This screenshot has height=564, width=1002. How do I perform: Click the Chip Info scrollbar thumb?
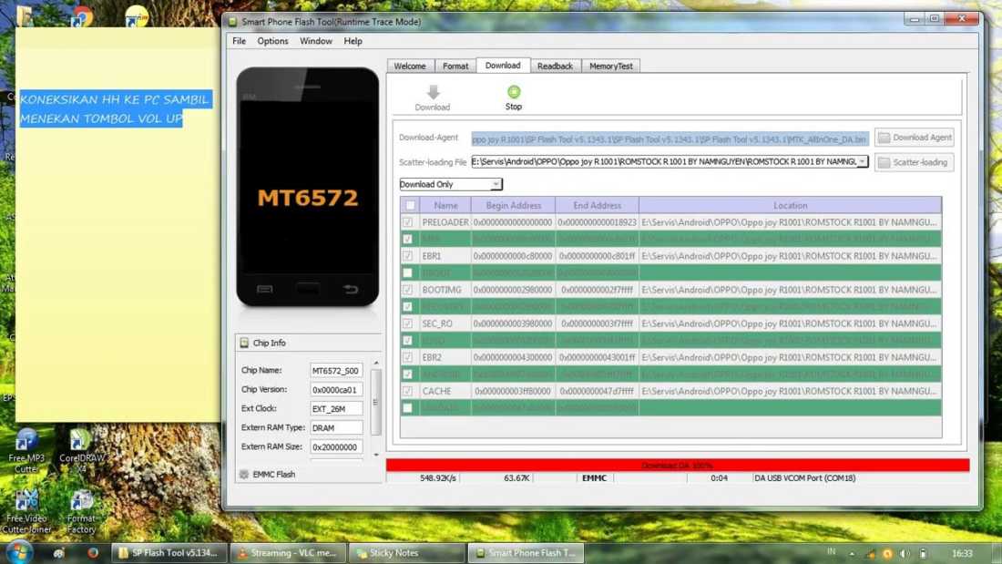375,402
